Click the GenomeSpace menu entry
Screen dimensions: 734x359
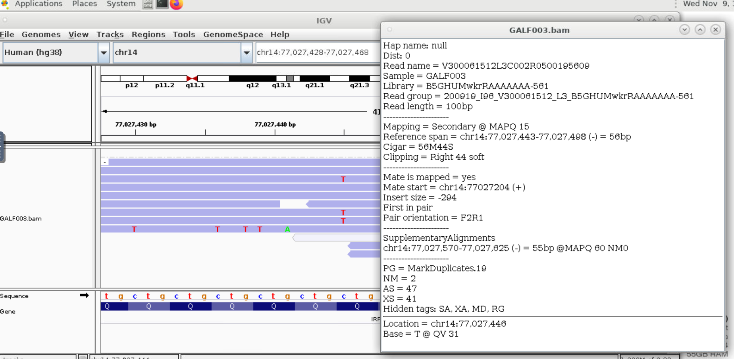(x=233, y=35)
